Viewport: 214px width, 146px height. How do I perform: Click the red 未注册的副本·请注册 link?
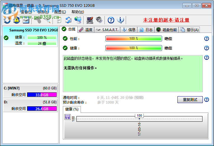point(166,20)
